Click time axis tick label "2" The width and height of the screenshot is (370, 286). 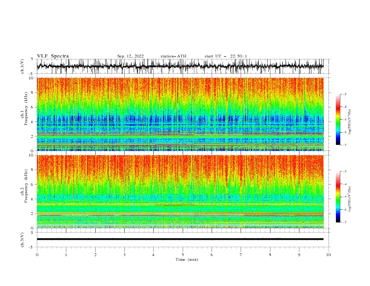tap(95, 255)
